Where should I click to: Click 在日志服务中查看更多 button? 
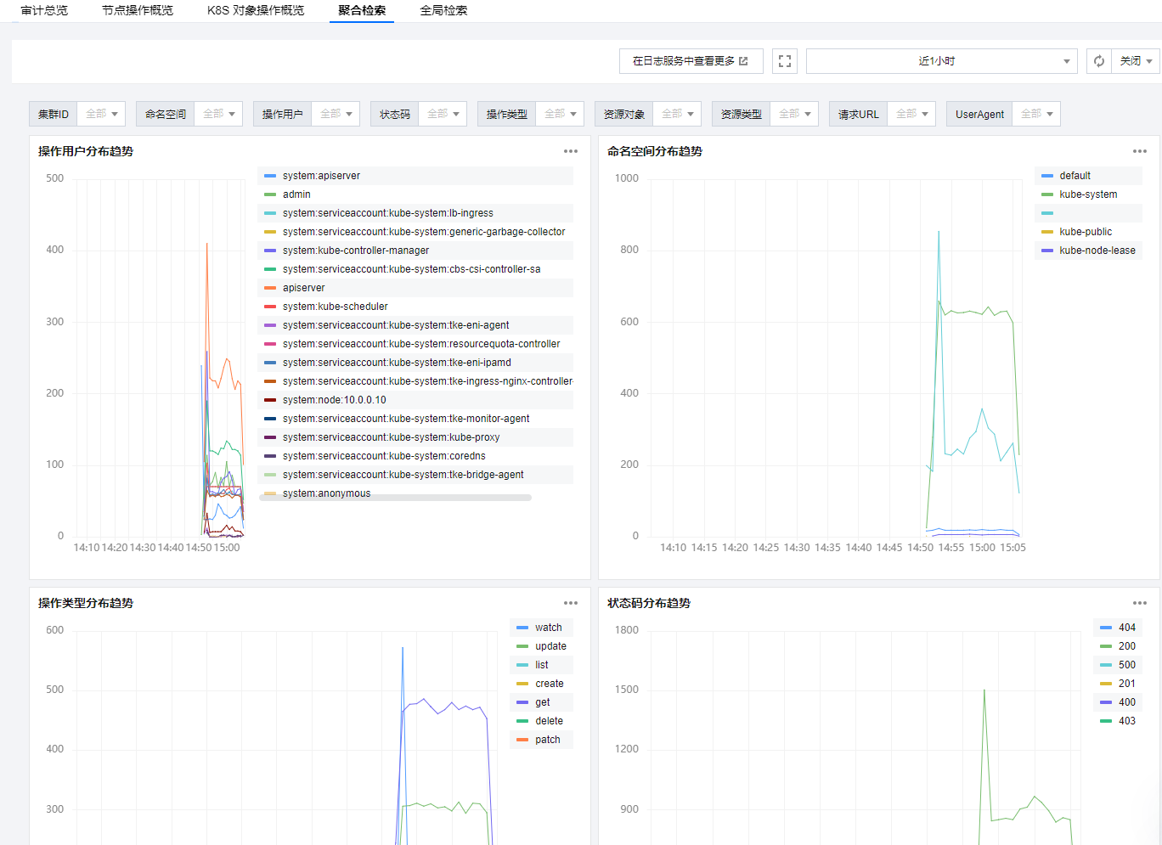point(683,61)
